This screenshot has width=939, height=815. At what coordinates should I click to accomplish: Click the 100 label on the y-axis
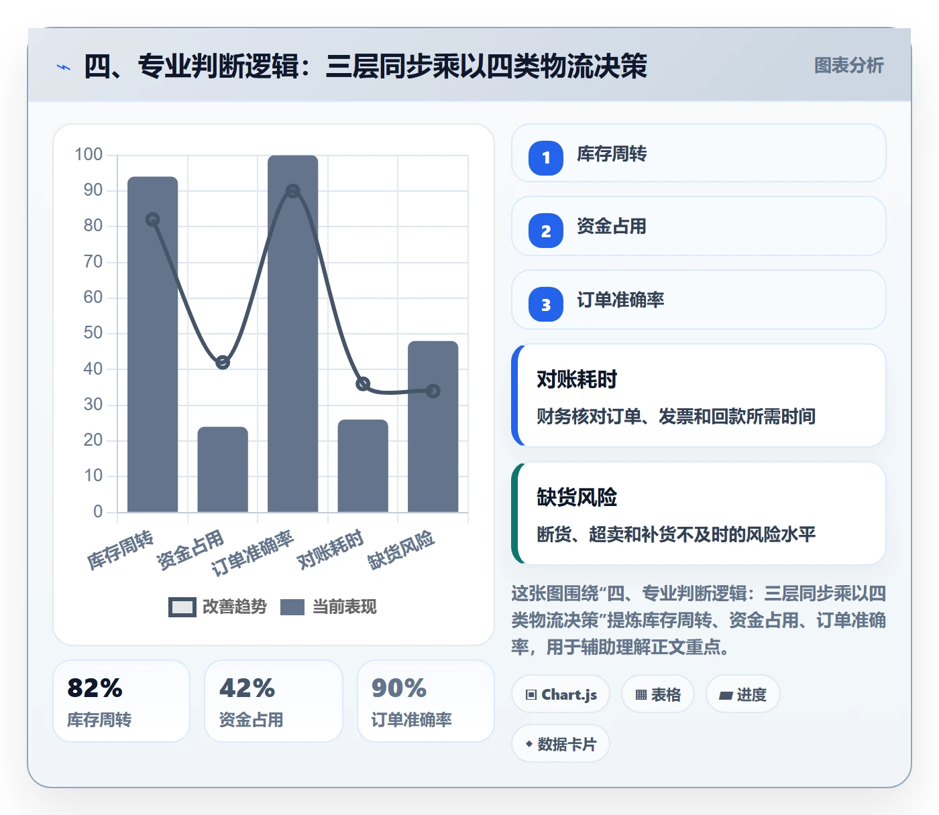point(89,155)
